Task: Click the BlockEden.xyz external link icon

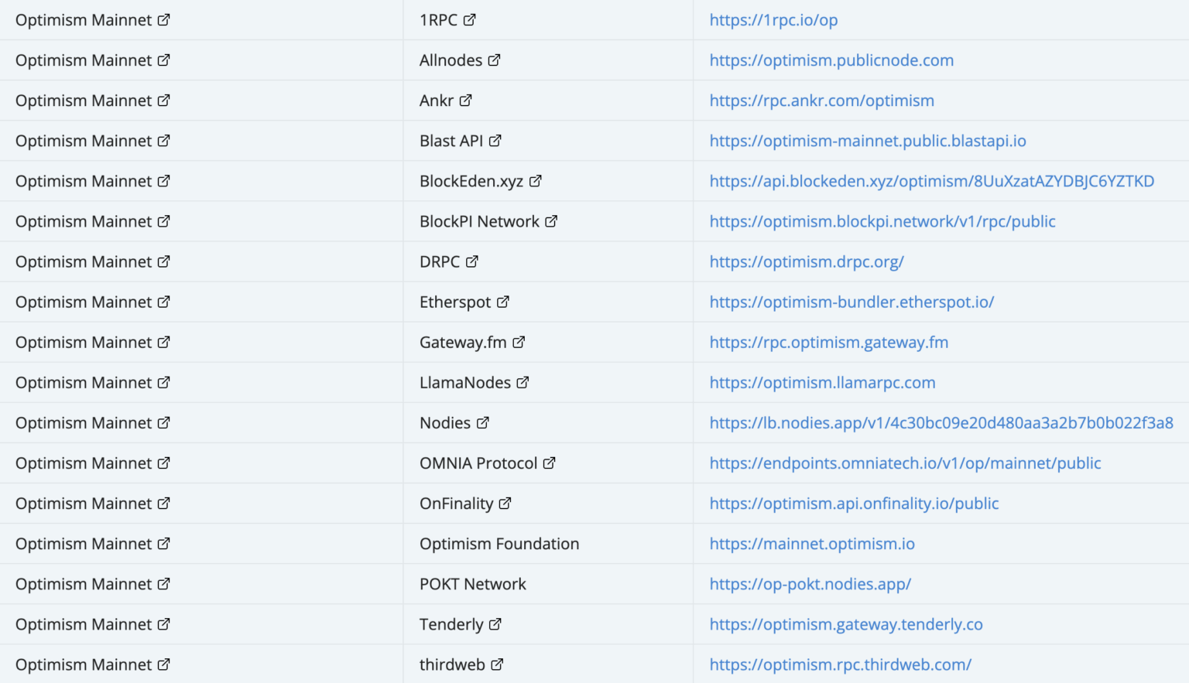Action: pyautogui.click(x=536, y=180)
